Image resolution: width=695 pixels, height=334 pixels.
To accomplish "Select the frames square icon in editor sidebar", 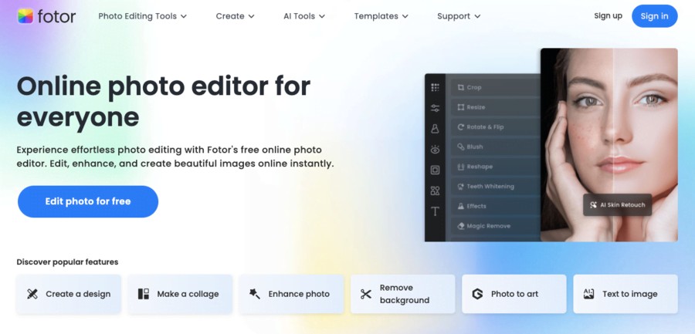I will click(435, 170).
